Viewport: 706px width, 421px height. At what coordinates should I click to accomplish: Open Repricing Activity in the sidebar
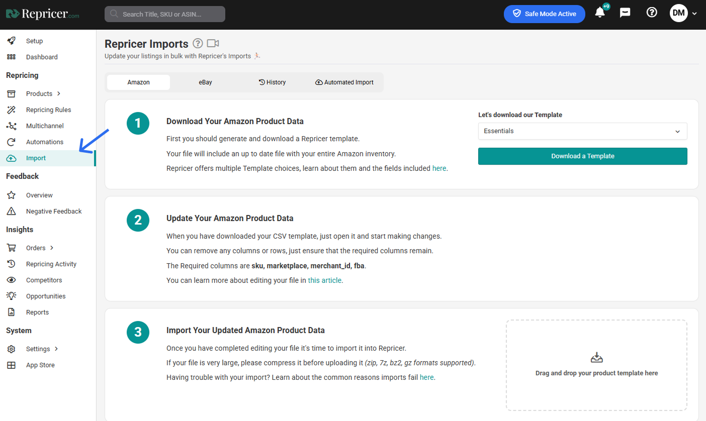click(x=51, y=264)
